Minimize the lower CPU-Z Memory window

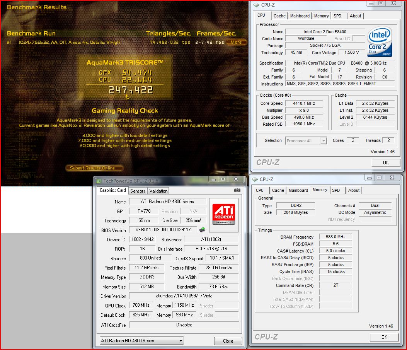[370, 178]
